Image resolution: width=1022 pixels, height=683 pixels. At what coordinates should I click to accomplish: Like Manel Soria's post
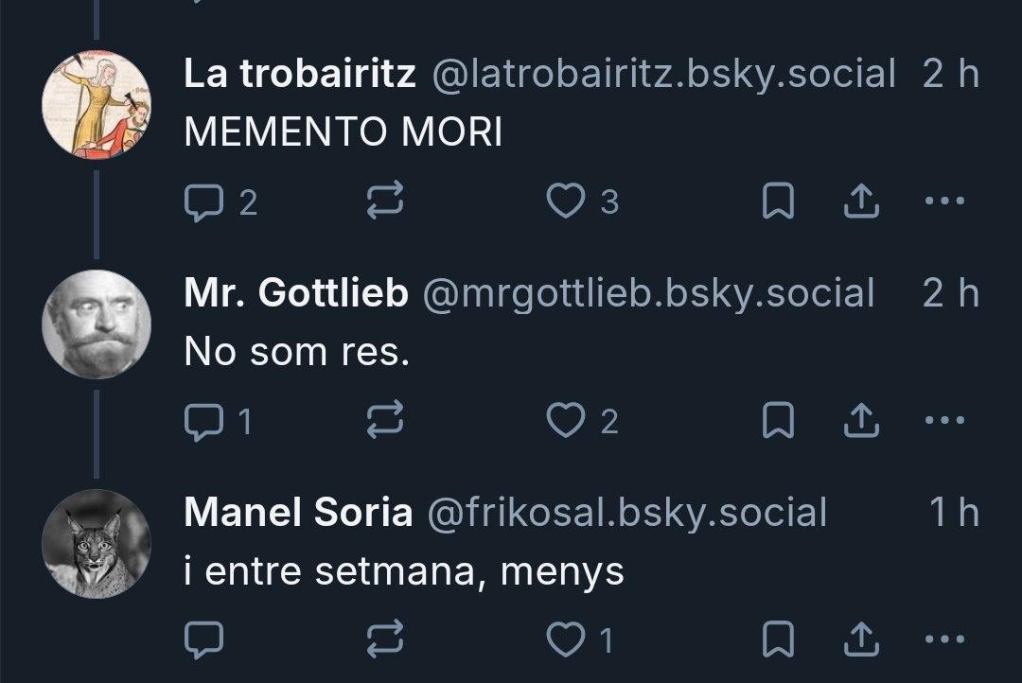coord(567,640)
